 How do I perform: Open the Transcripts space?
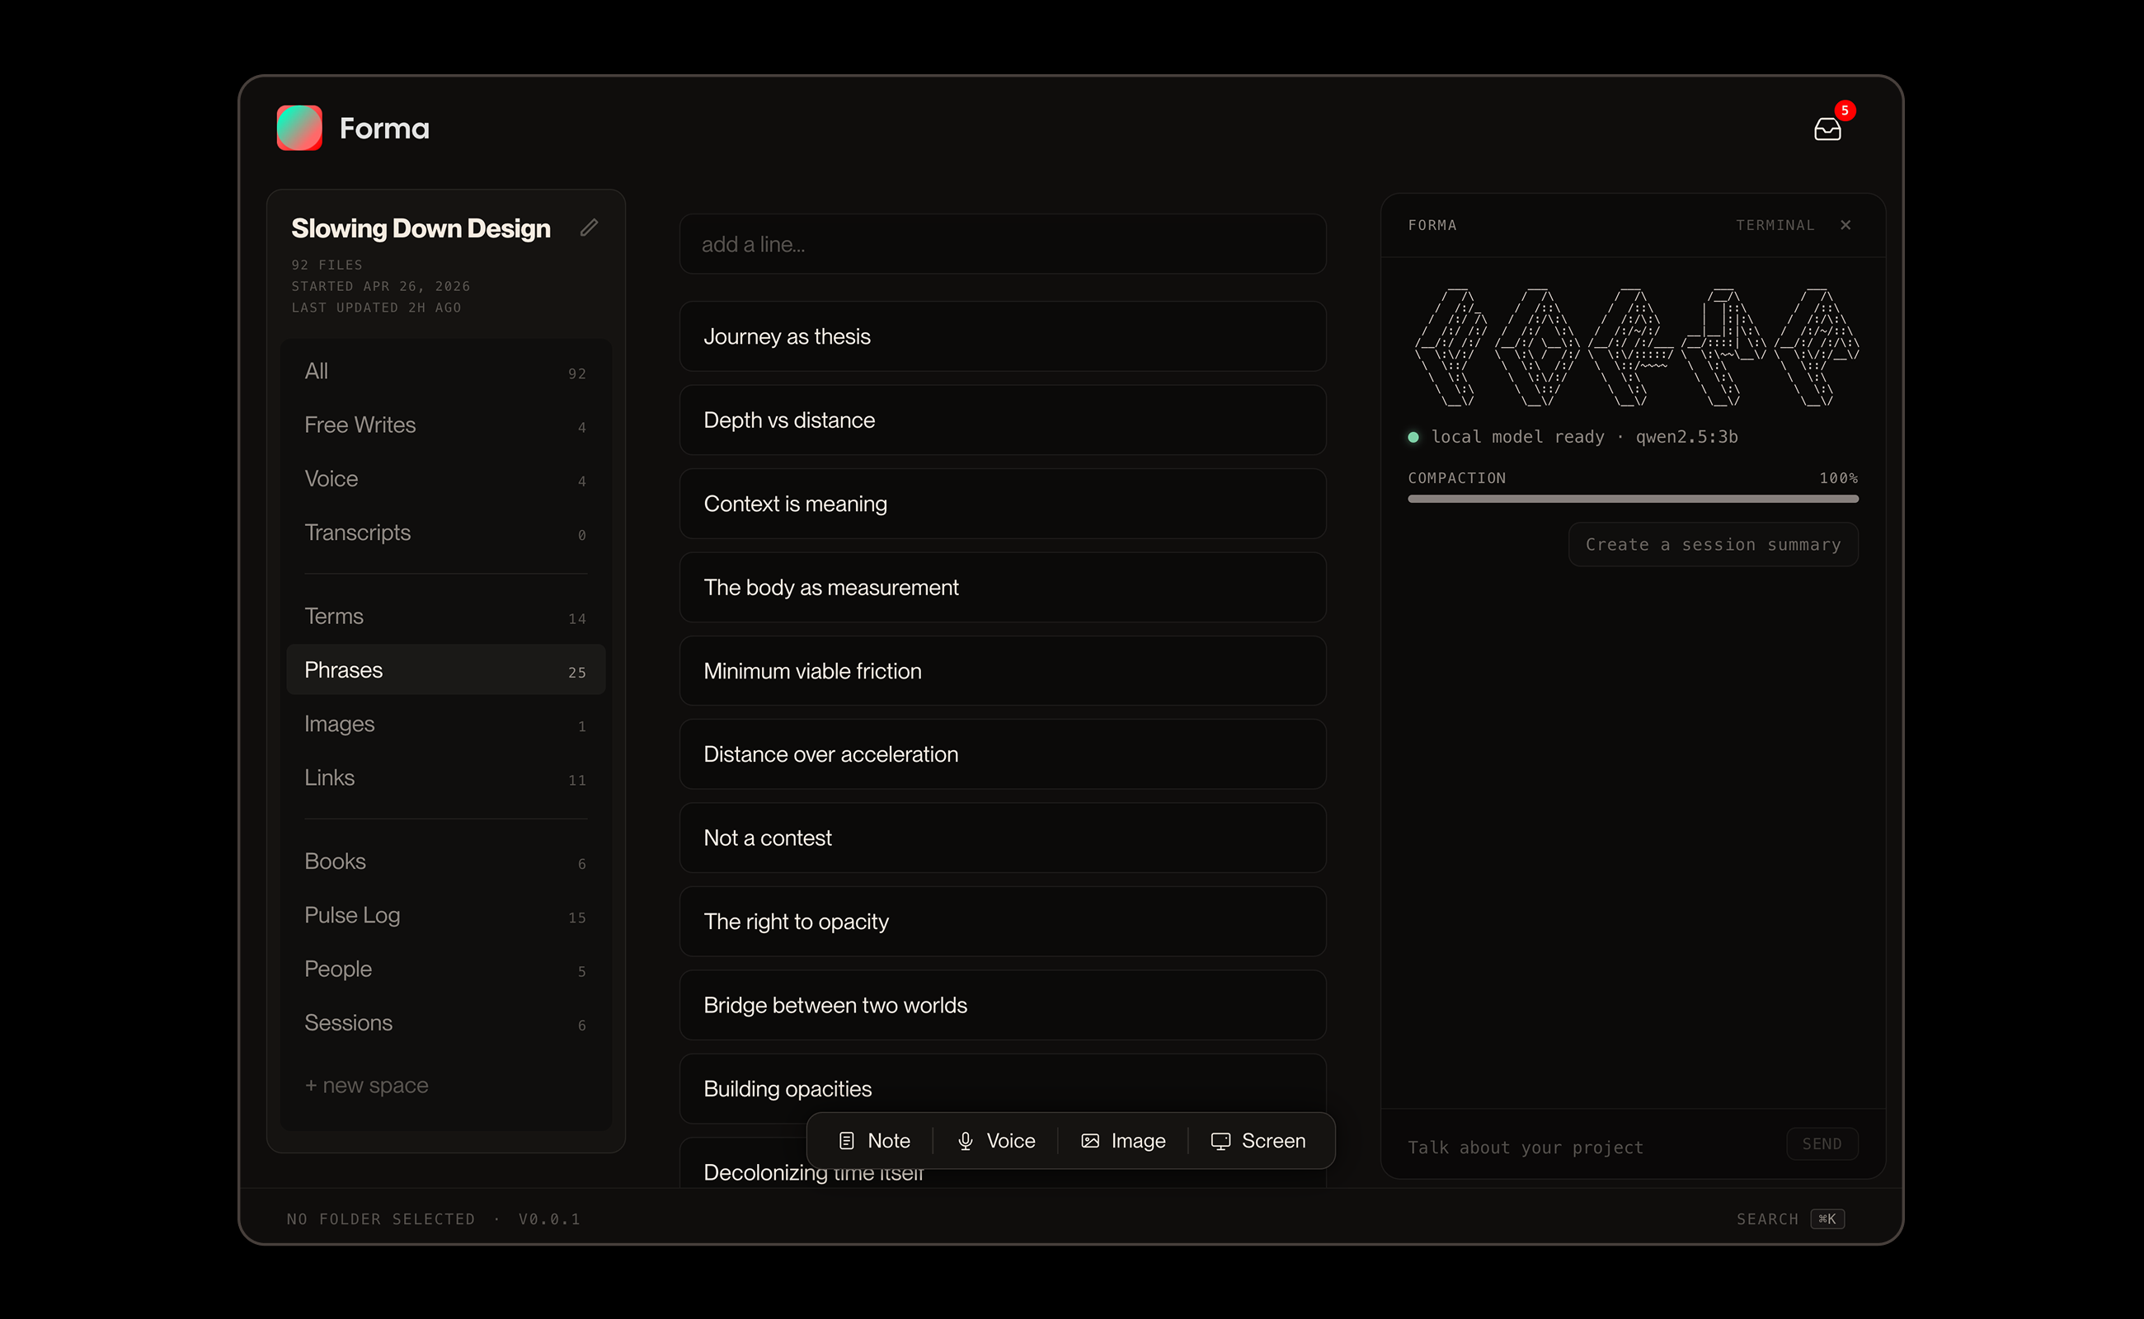coord(446,533)
